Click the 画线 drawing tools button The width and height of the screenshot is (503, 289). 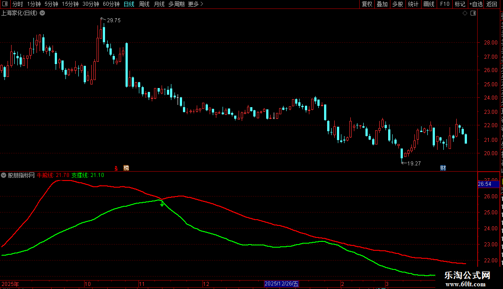click(429, 4)
